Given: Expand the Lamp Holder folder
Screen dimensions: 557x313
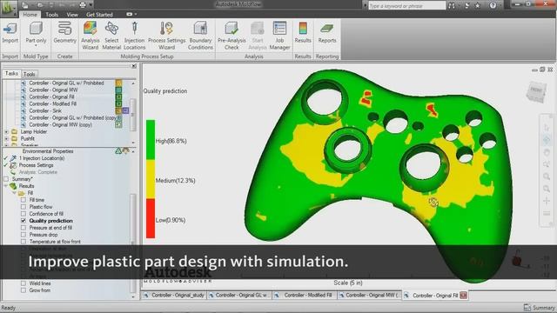Looking at the screenshot, I should tap(6, 131).
